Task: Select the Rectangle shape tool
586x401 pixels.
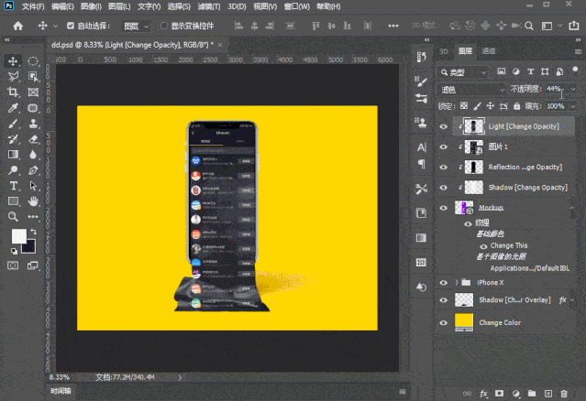Action: [13, 201]
